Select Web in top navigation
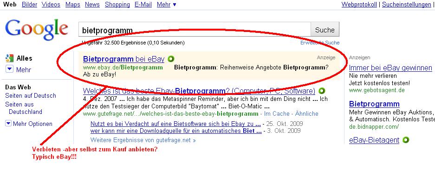Viewport: 435px width, 175px height. tap(10, 5)
